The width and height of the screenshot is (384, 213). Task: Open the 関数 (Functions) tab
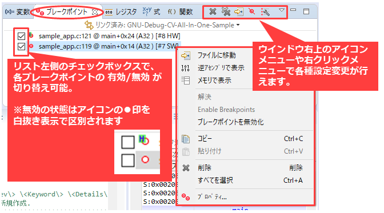180,12
